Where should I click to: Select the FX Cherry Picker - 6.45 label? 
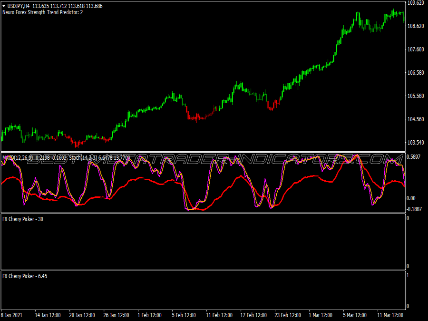pos(25,276)
